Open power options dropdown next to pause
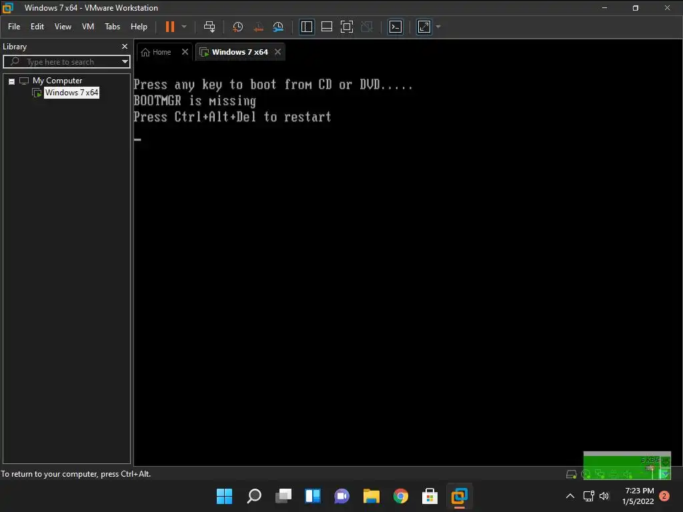Screen dimensions: 683x512 (x=184, y=27)
